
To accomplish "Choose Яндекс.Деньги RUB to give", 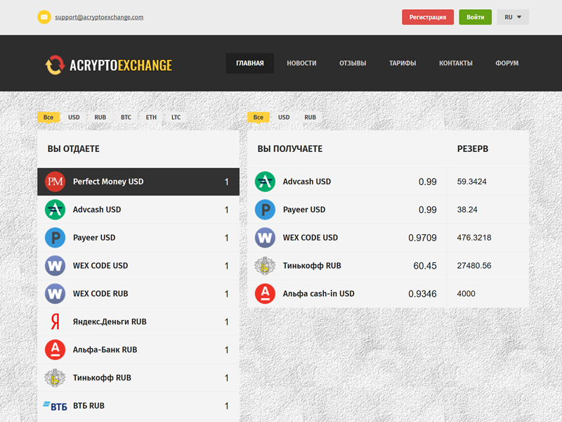I will (138, 321).
